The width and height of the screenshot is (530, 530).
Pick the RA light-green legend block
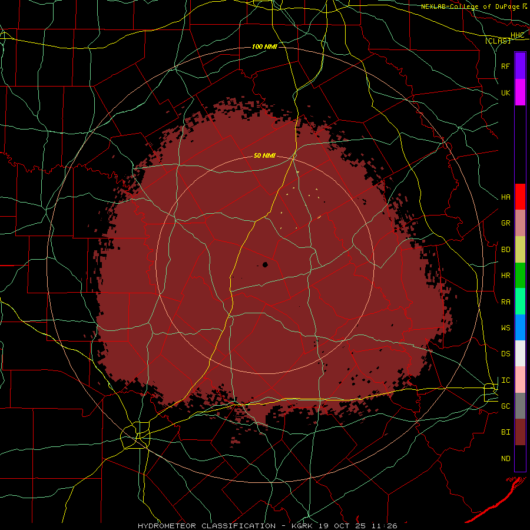(520, 302)
